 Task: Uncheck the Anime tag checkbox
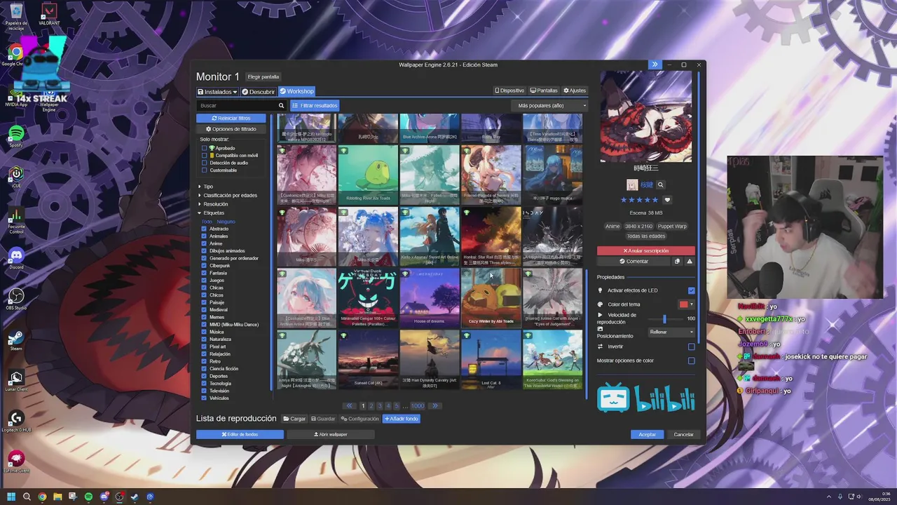[204, 243]
